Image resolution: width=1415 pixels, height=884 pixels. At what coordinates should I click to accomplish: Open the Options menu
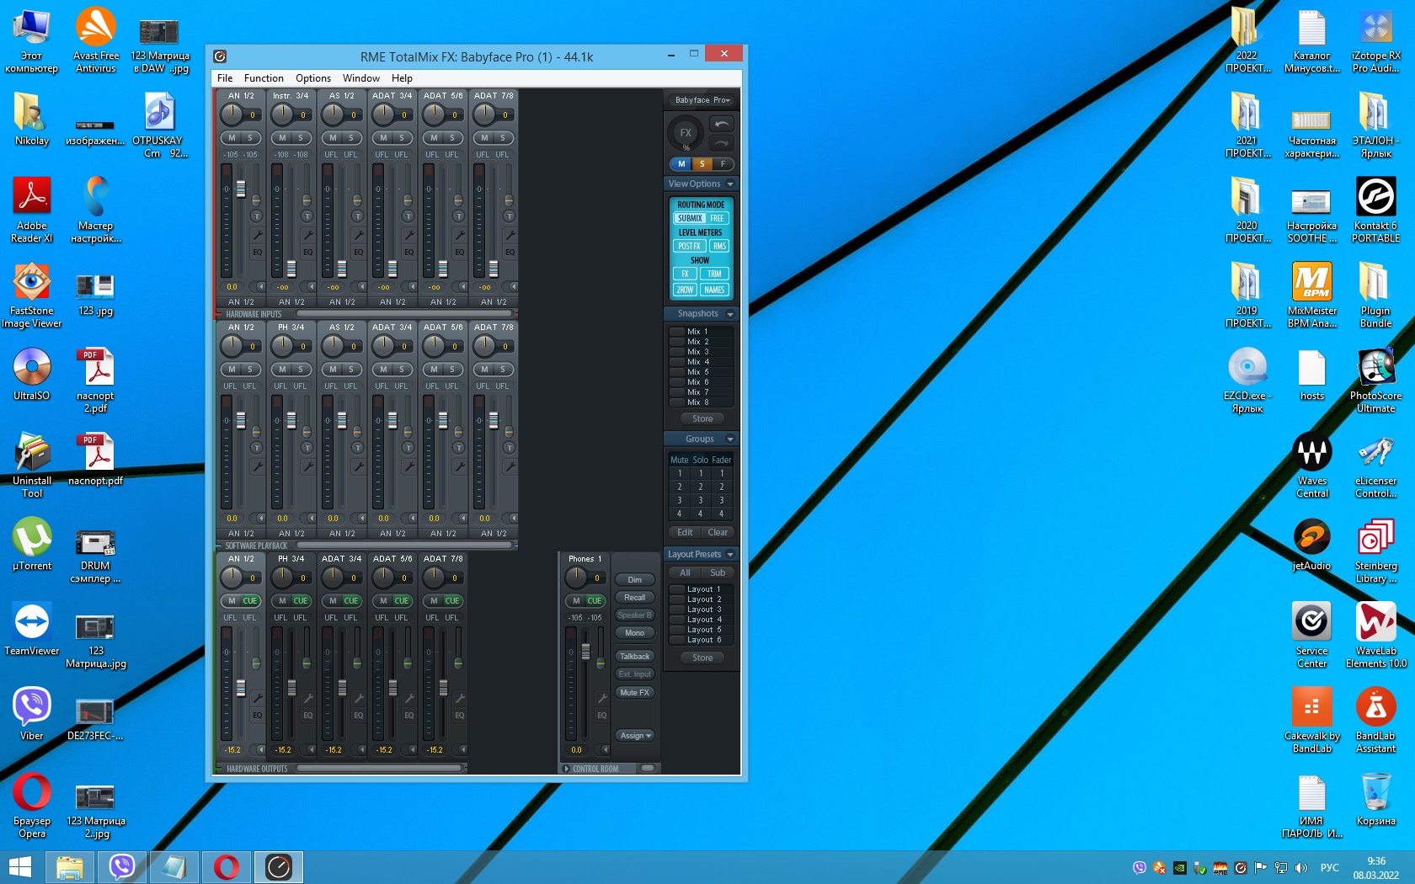click(x=312, y=78)
